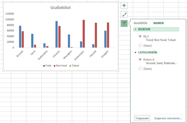Select the red Non food bar for Hasselt
This screenshot has width=187, height=123.
pos(96,35)
